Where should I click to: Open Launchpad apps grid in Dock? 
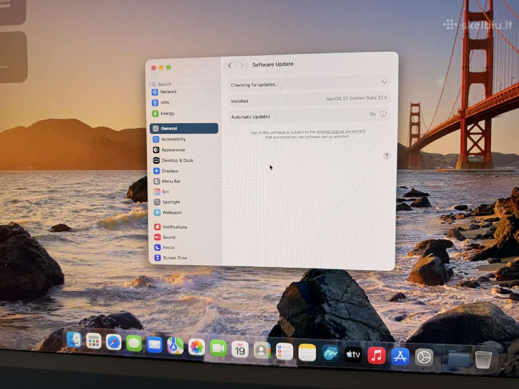pos(93,341)
